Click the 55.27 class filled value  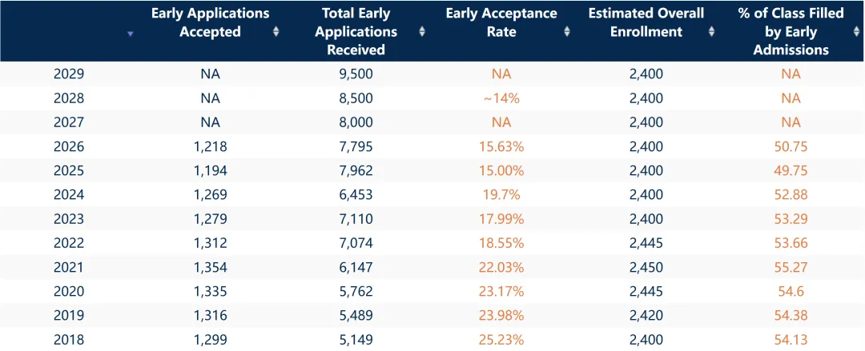791,268
